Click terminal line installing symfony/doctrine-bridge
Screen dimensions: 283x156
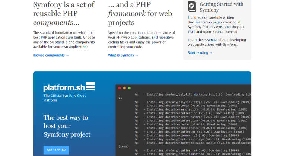tap(193, 139)
